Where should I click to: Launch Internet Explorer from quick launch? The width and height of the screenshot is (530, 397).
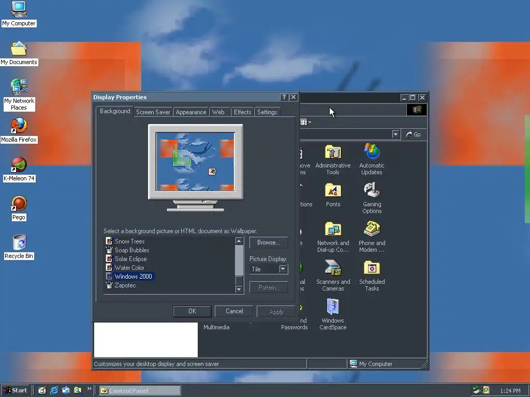pos(54,390)
